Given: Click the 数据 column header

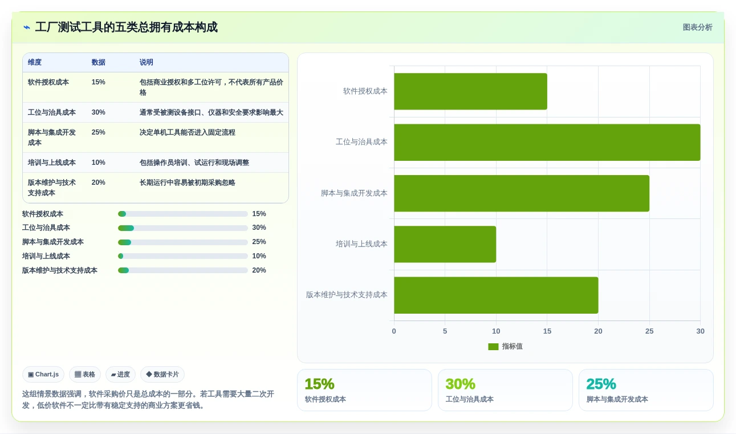Looking at the screenshot, I should (x=99, y=63).
